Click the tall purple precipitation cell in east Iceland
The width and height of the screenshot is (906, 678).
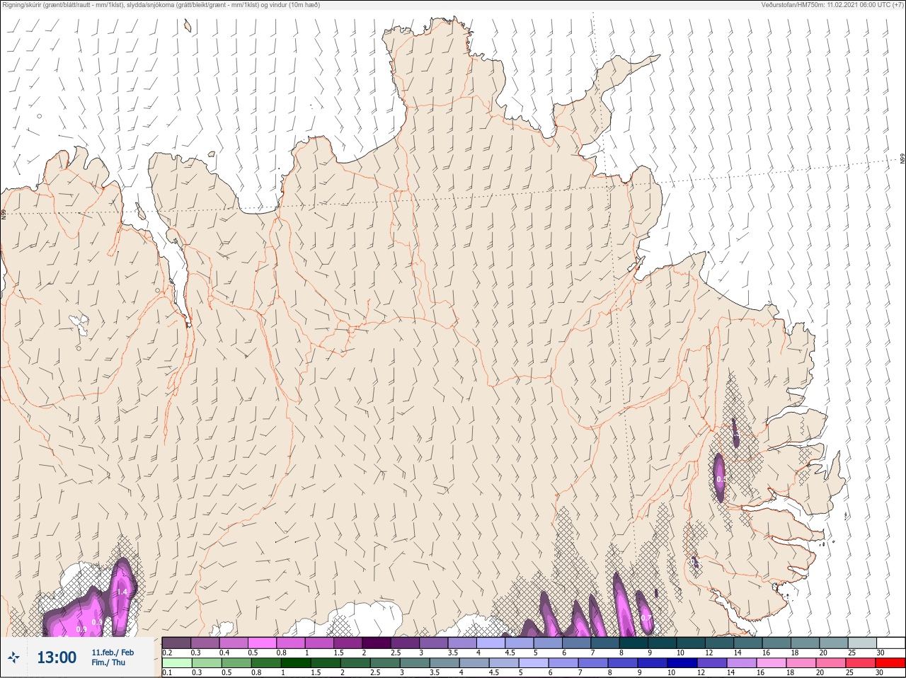[x=720, y=478]
